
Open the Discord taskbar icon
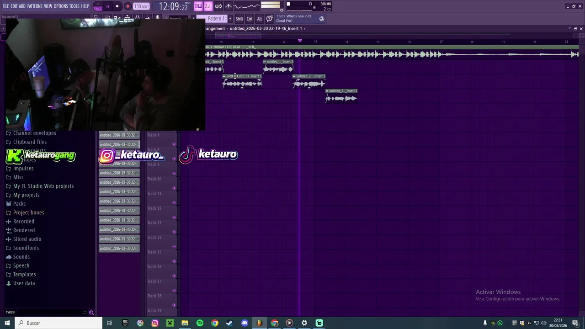[x=245, y=323]
